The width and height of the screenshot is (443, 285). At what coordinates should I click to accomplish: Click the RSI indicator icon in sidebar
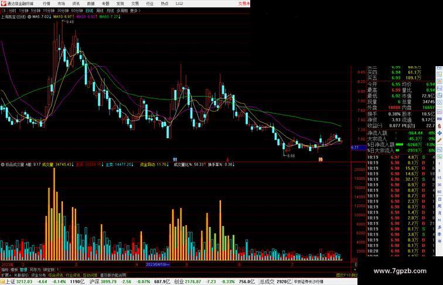pos(439,119)
